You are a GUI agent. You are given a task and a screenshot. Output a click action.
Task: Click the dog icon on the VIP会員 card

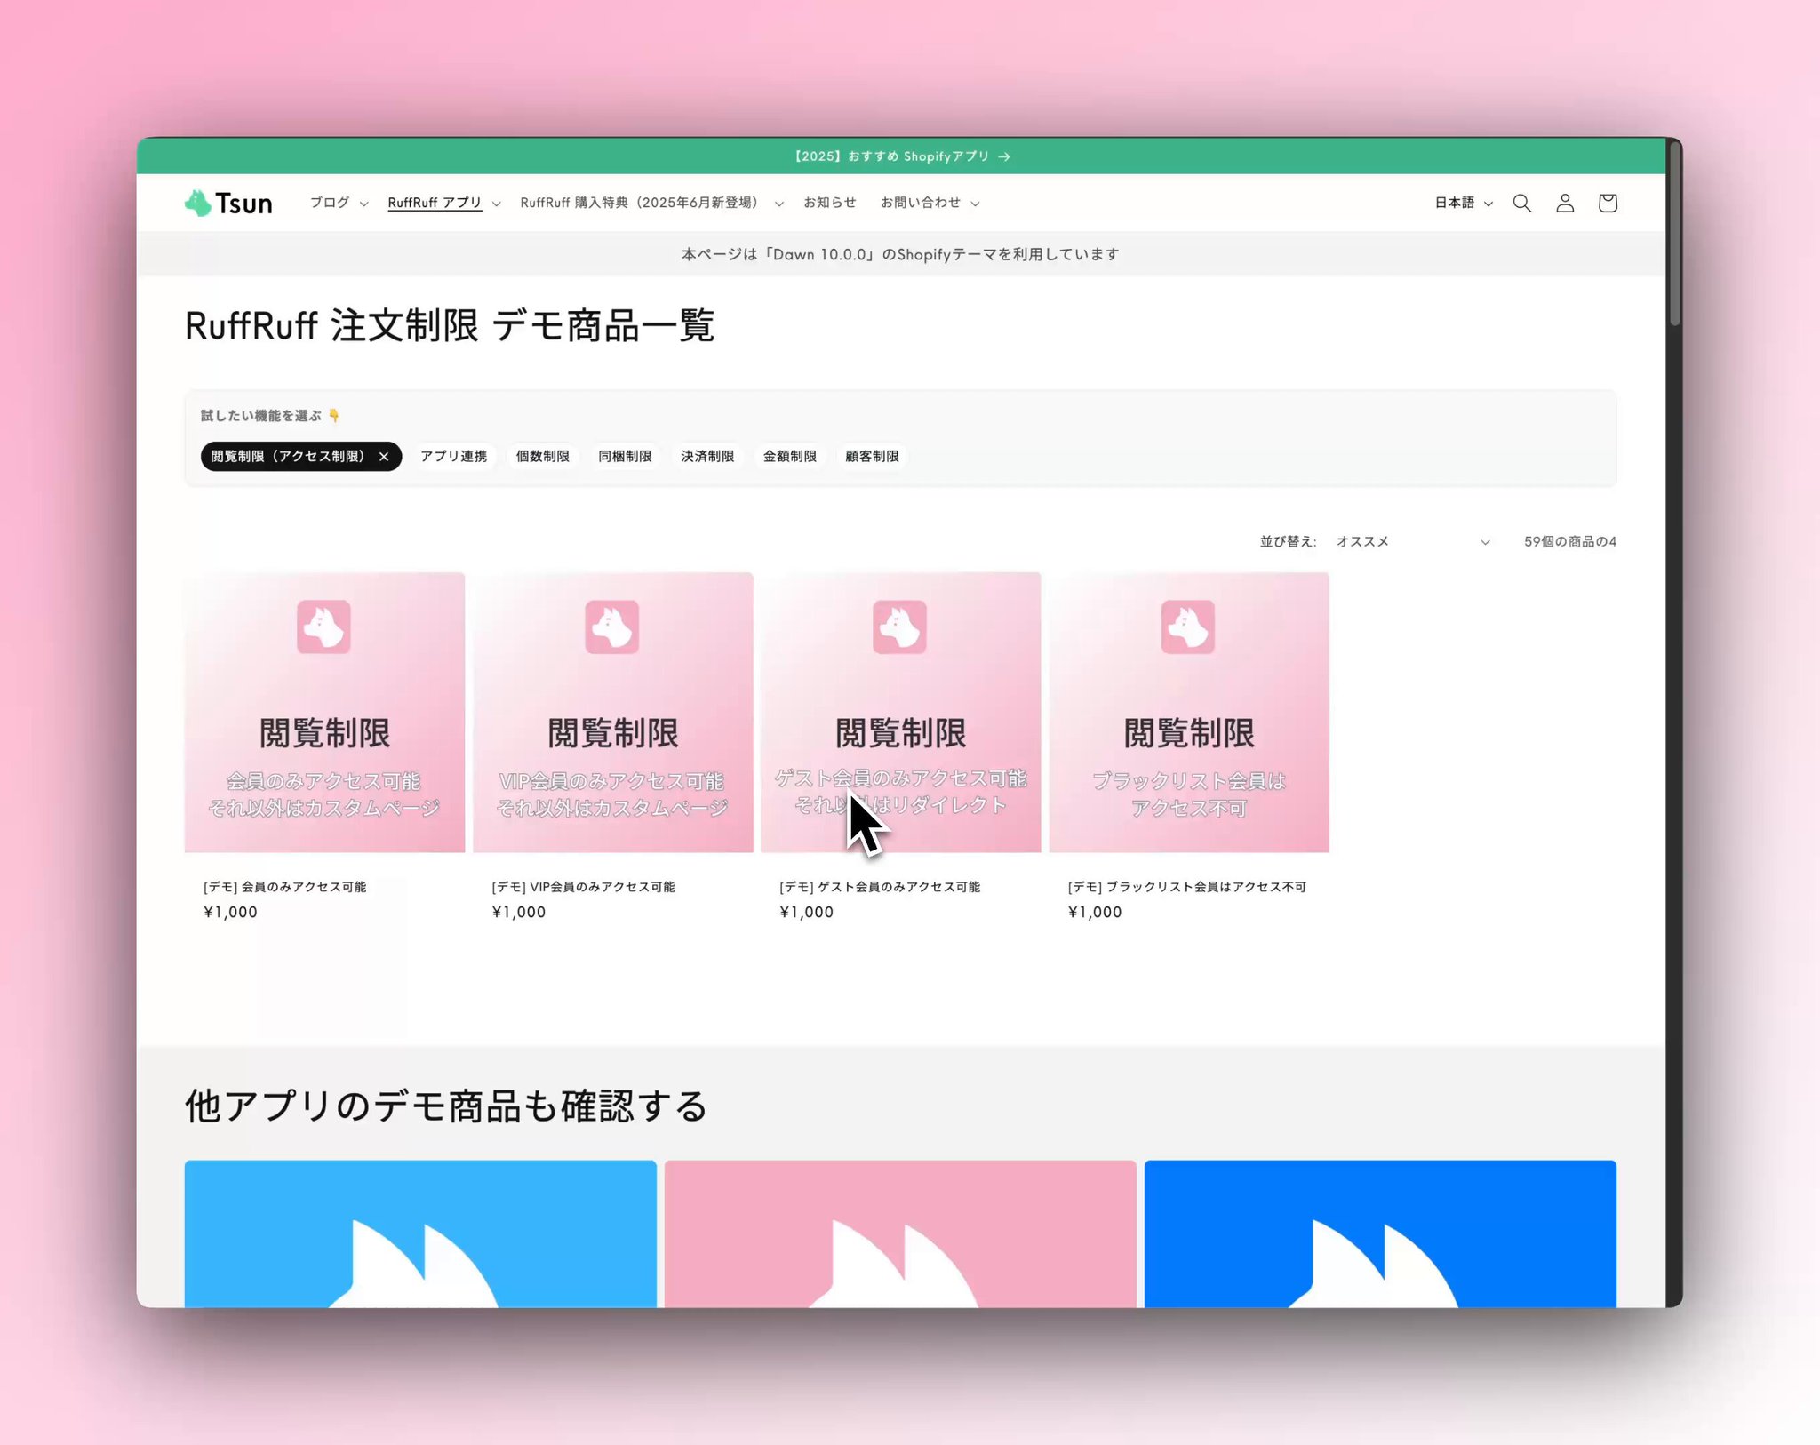pyautogui.click(x=611, y=627)
